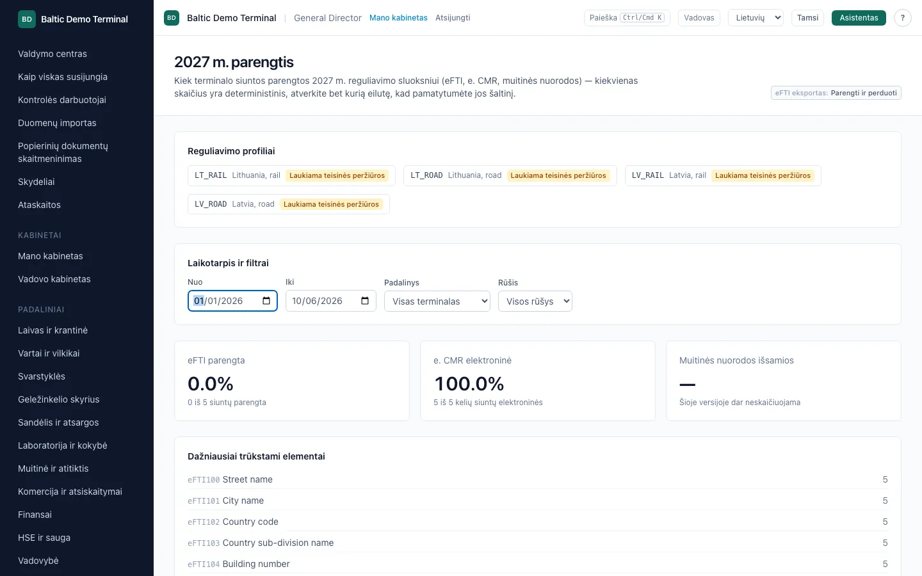Click the Iki date input field
Viewport: 922px width, 576px height.
click(x=331, y=301)
